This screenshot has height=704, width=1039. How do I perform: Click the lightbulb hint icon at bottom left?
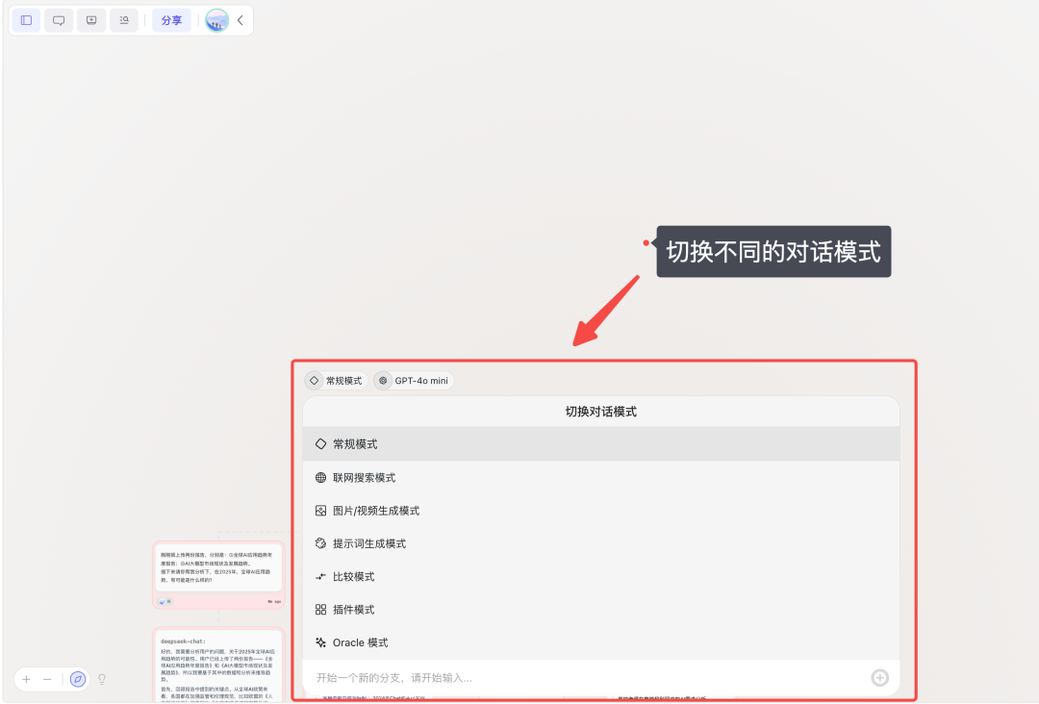coord(102,679)
